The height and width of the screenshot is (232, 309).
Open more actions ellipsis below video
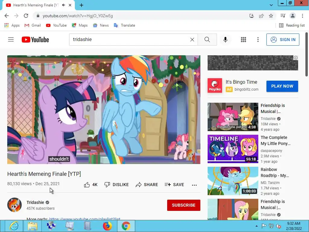pos(194,185)
